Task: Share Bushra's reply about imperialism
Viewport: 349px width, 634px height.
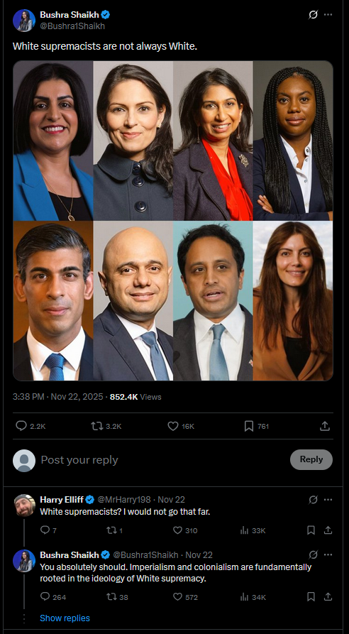Action: 328,596
